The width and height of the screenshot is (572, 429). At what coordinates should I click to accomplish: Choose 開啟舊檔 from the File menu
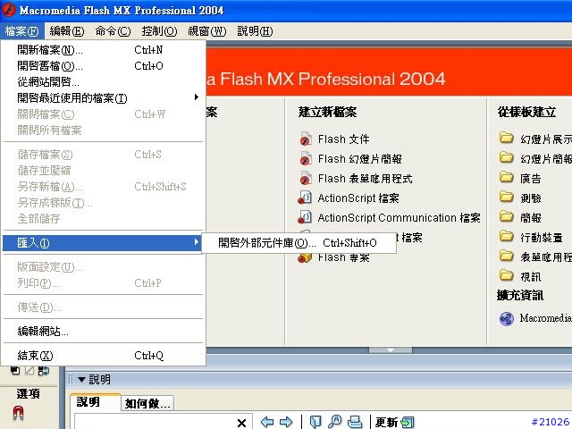(x=103, y=65)
